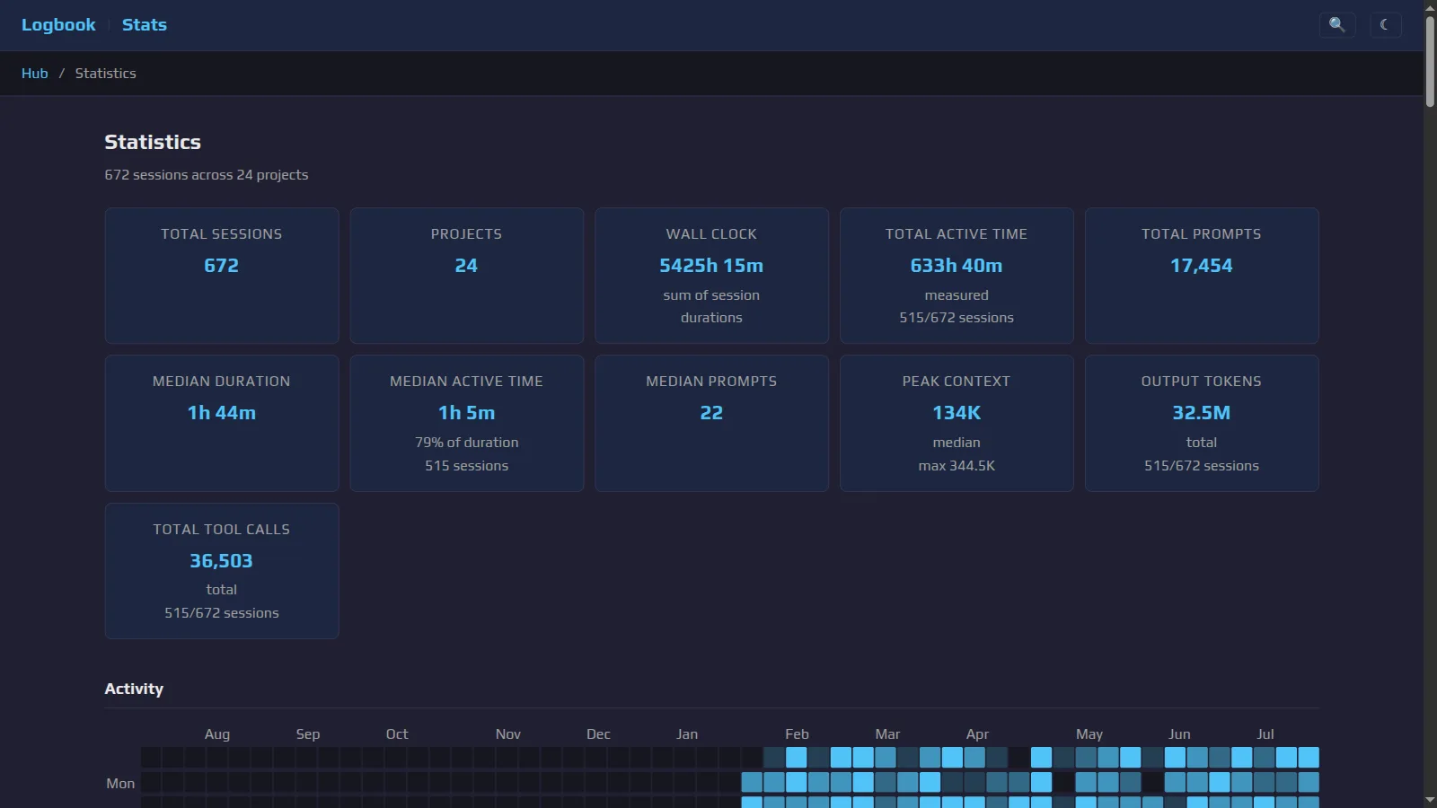Click the TOTAL TOOL CALLS label
The width and height of the screenshot is (1437, 808).
(222, 530)
